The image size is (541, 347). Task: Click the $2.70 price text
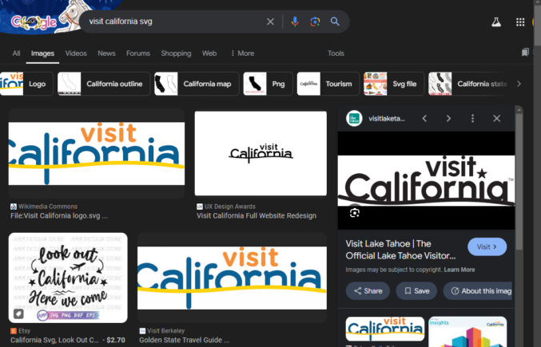coord(116,340)
